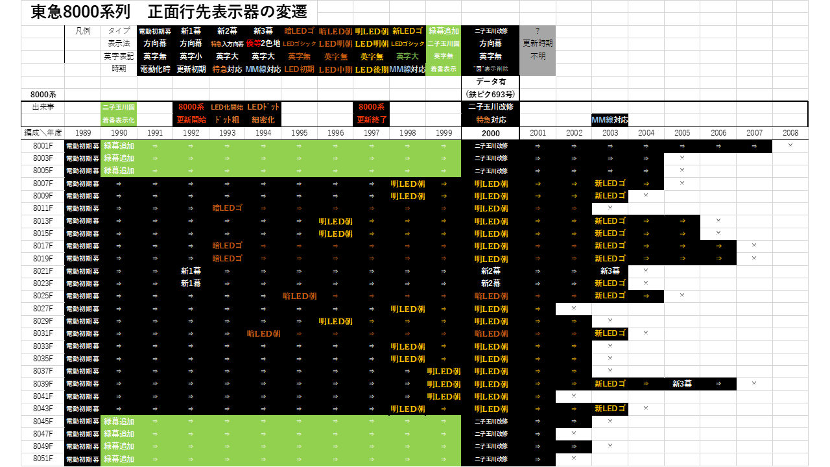Image resolution: width=830 pixels, height=467 pixels.
Task: Select the '優等2色地' legend cell
Action: click(263, 43)
